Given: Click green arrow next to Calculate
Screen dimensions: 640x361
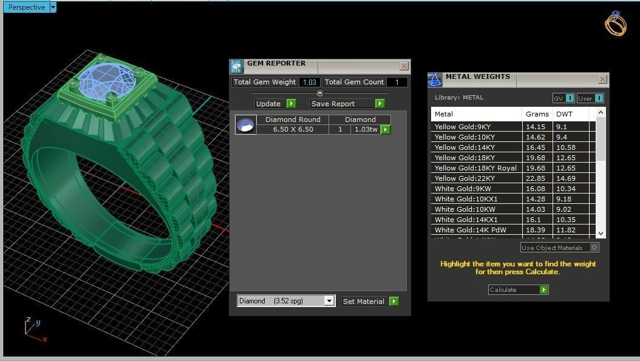Looking at the screenshot, I should 543,289.
